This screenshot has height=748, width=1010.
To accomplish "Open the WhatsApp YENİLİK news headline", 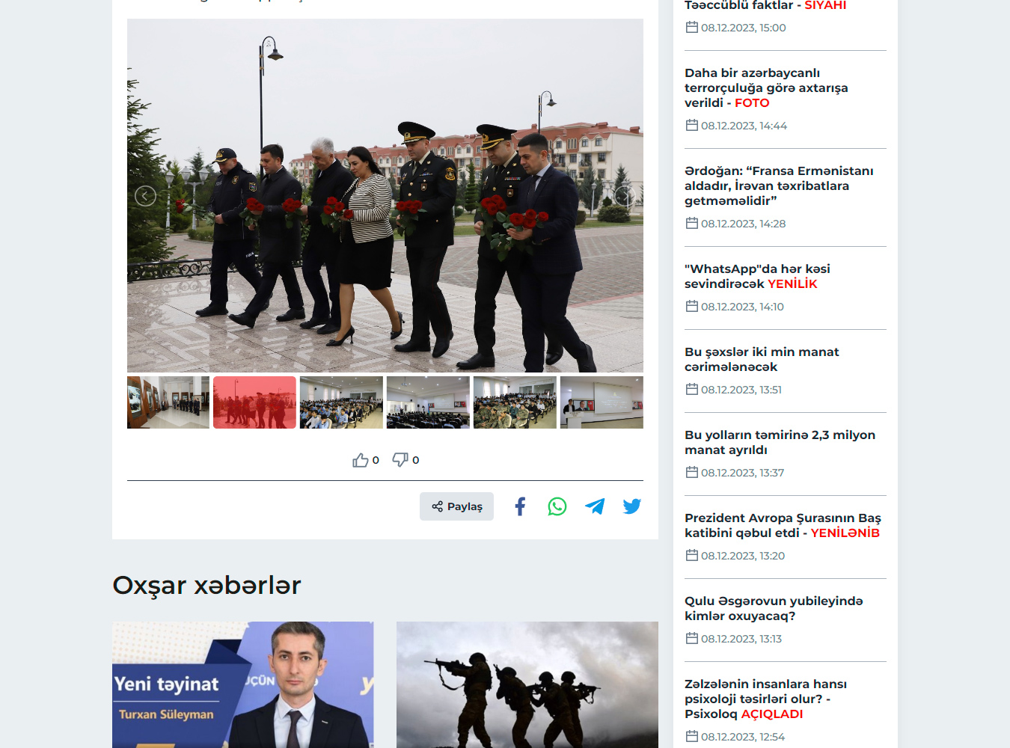I will [757, 276].
